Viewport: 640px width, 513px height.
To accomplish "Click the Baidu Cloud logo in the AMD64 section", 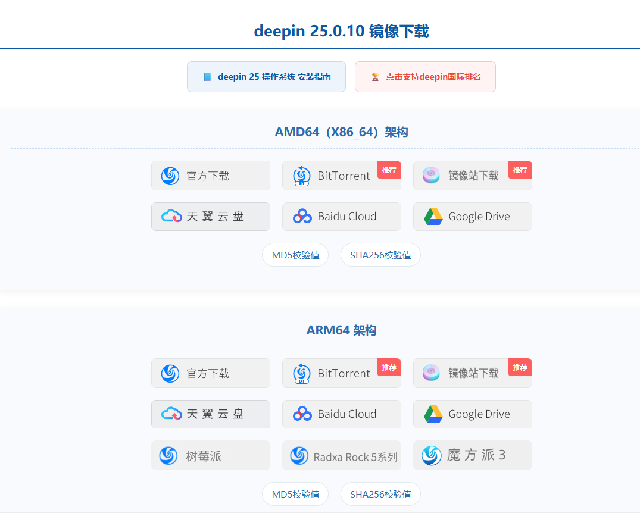I will 302,216.
